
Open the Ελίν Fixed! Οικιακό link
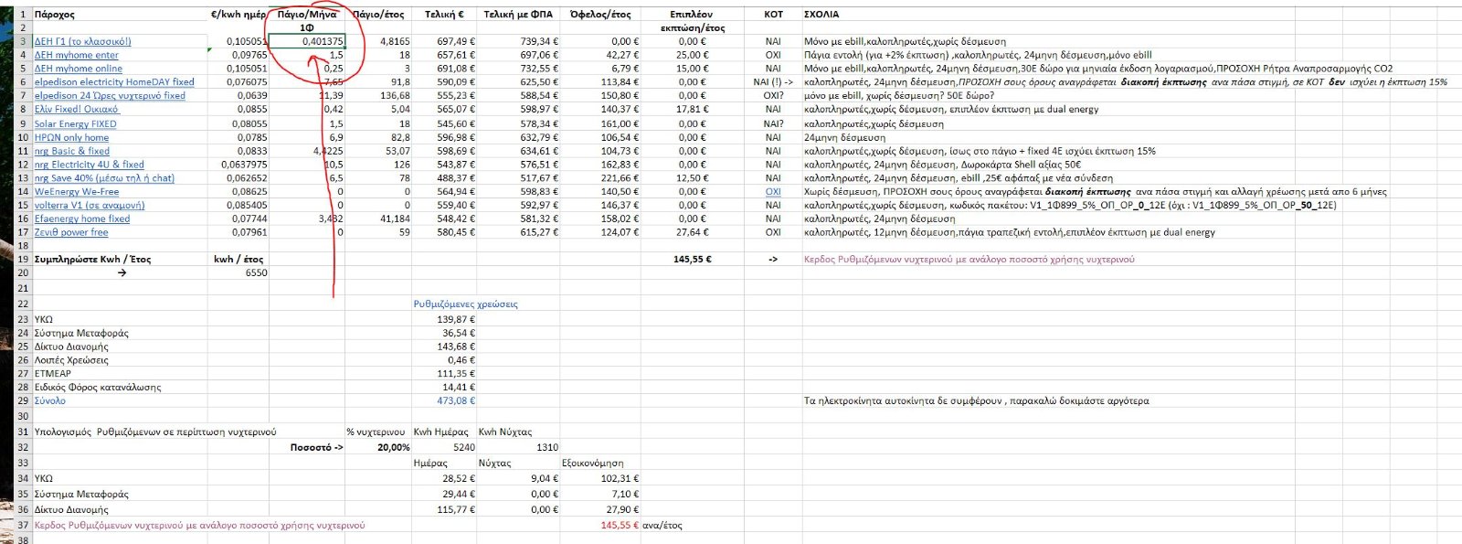(76, 110)
